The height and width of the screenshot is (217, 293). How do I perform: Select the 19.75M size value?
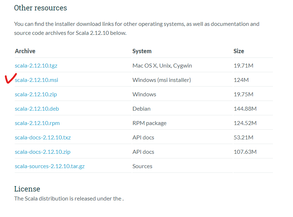tap(244, 94)
